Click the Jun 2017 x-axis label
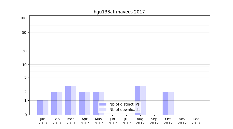 pos(112,121)
